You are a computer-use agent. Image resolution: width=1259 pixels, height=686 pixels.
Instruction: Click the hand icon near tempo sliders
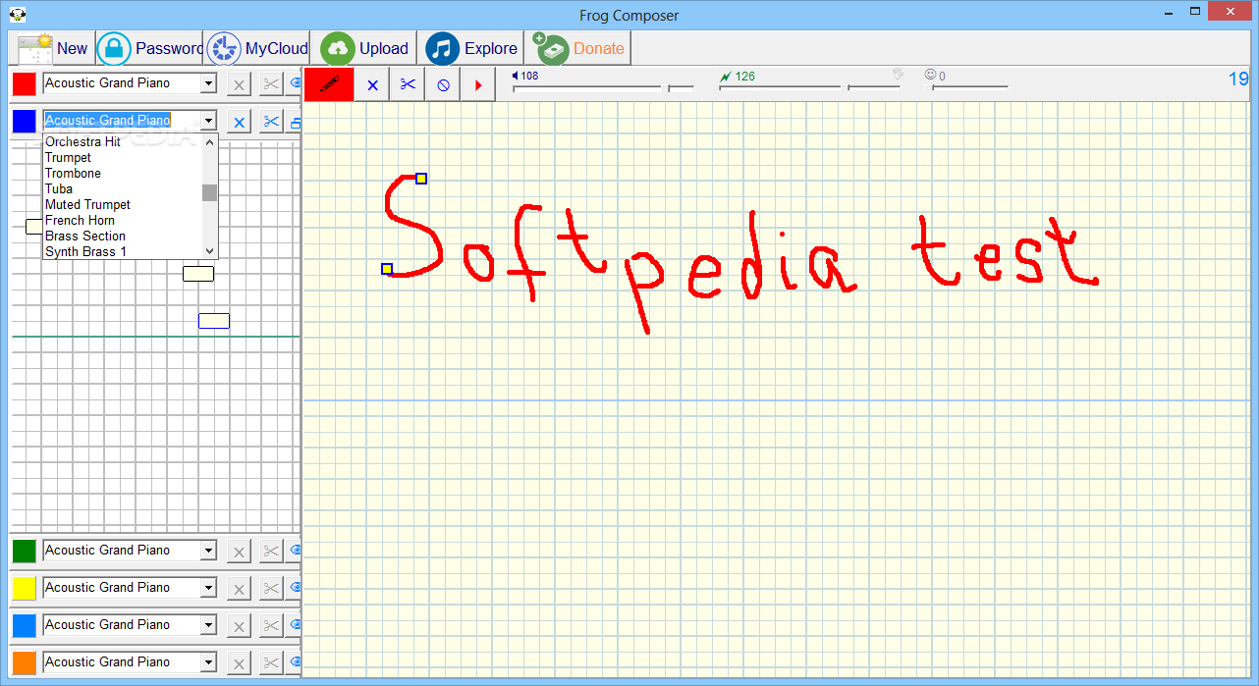click(x=897, y=75)
